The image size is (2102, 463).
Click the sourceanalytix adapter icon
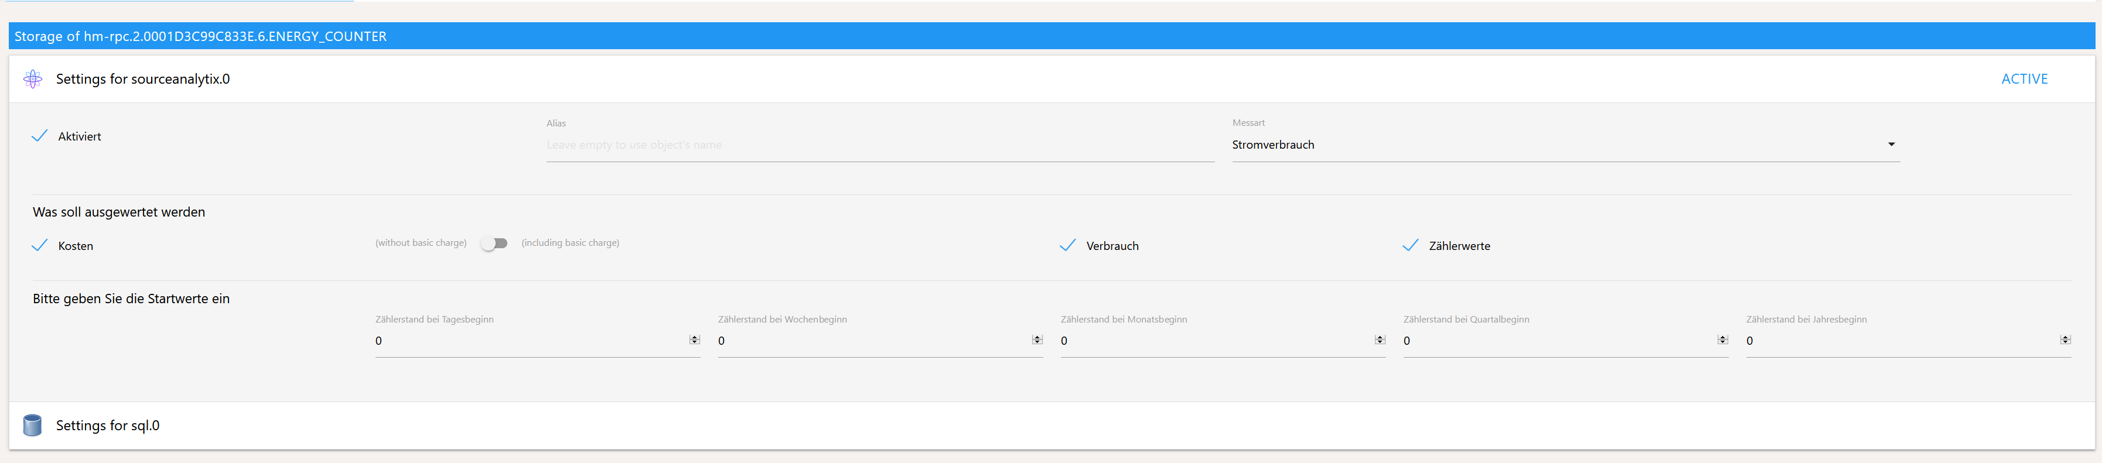tap(33, 79)
